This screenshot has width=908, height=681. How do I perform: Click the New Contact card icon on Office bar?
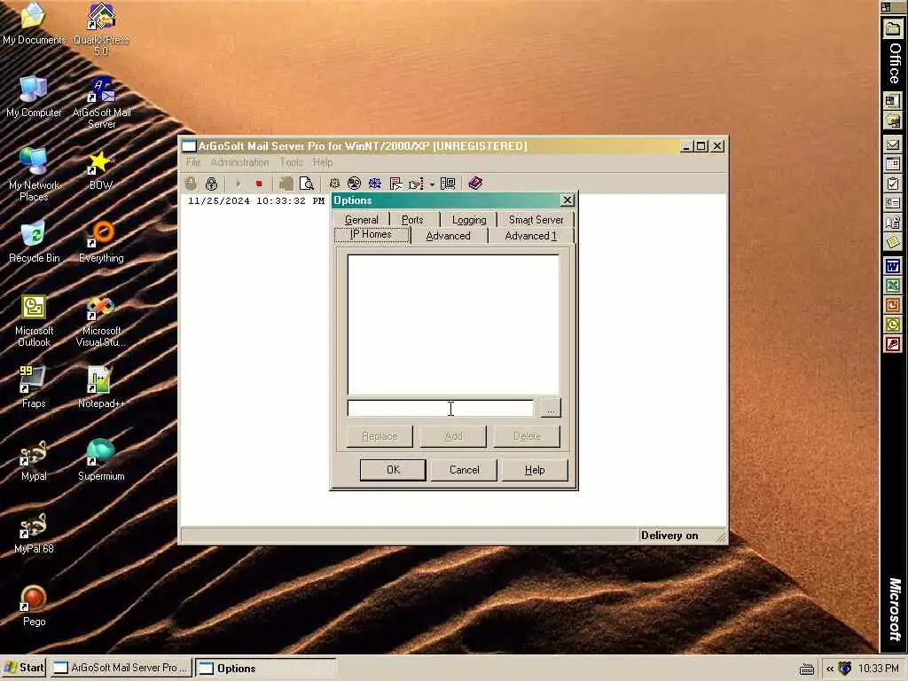892,203
